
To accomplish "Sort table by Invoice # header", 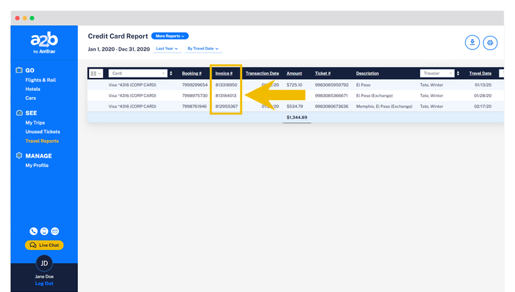I will [223, 74].
